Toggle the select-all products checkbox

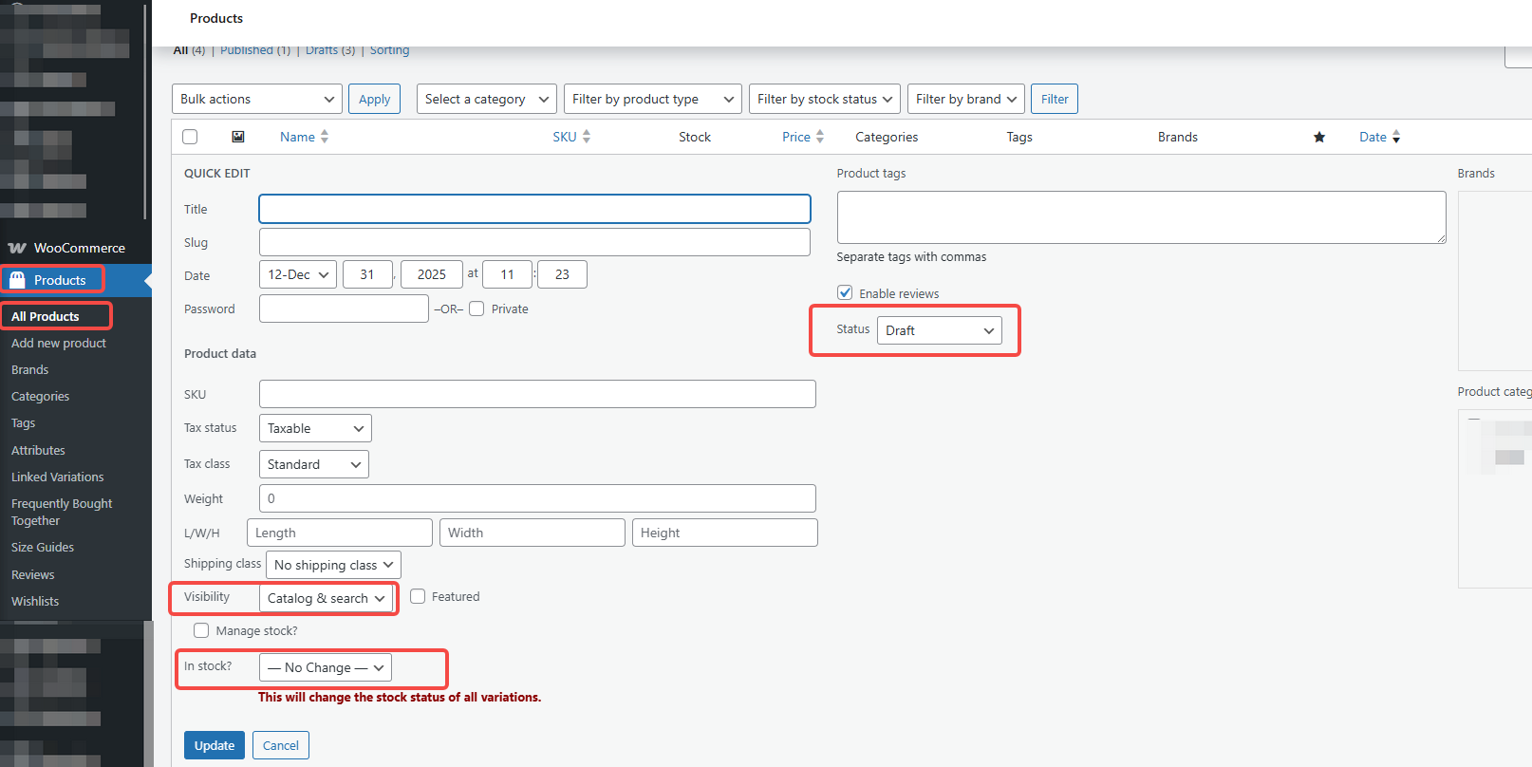190,137
